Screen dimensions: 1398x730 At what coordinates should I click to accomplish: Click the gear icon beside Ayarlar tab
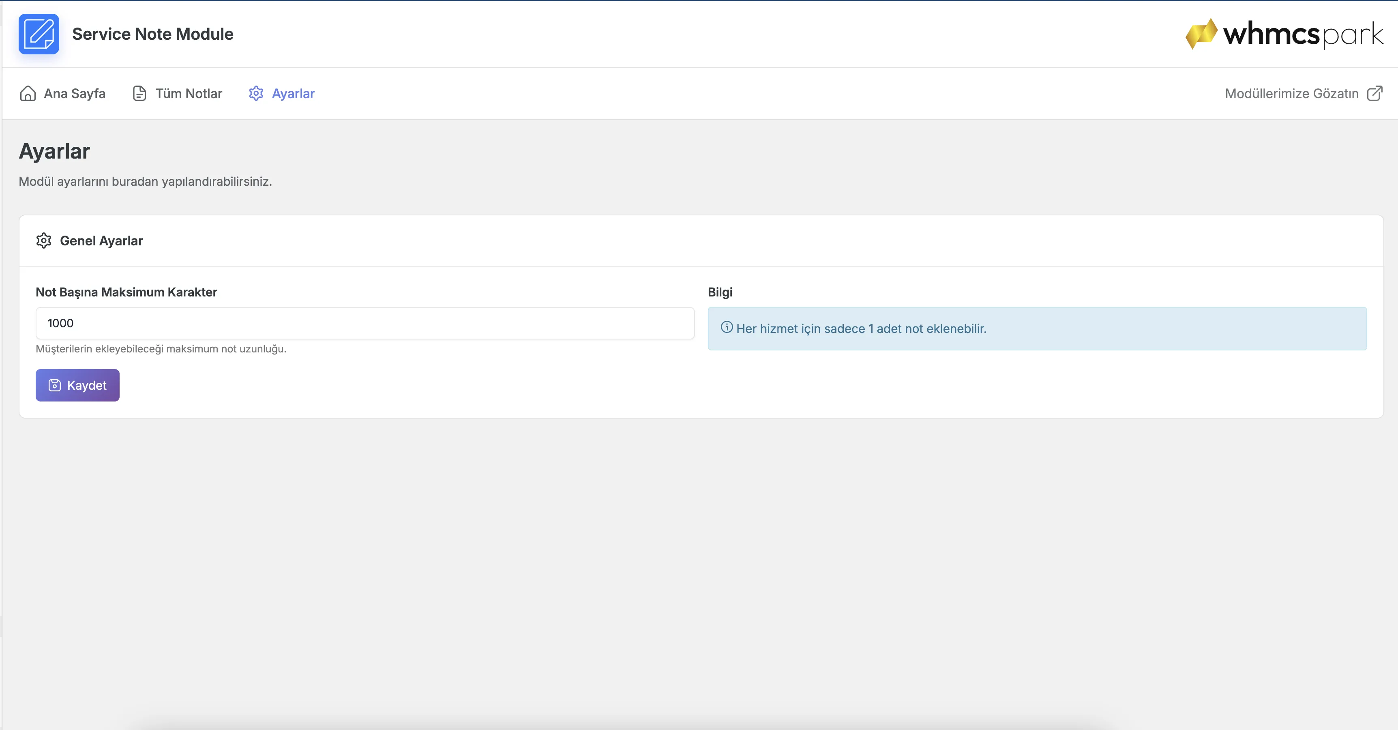pyautogui.click(x=256, y=93)
